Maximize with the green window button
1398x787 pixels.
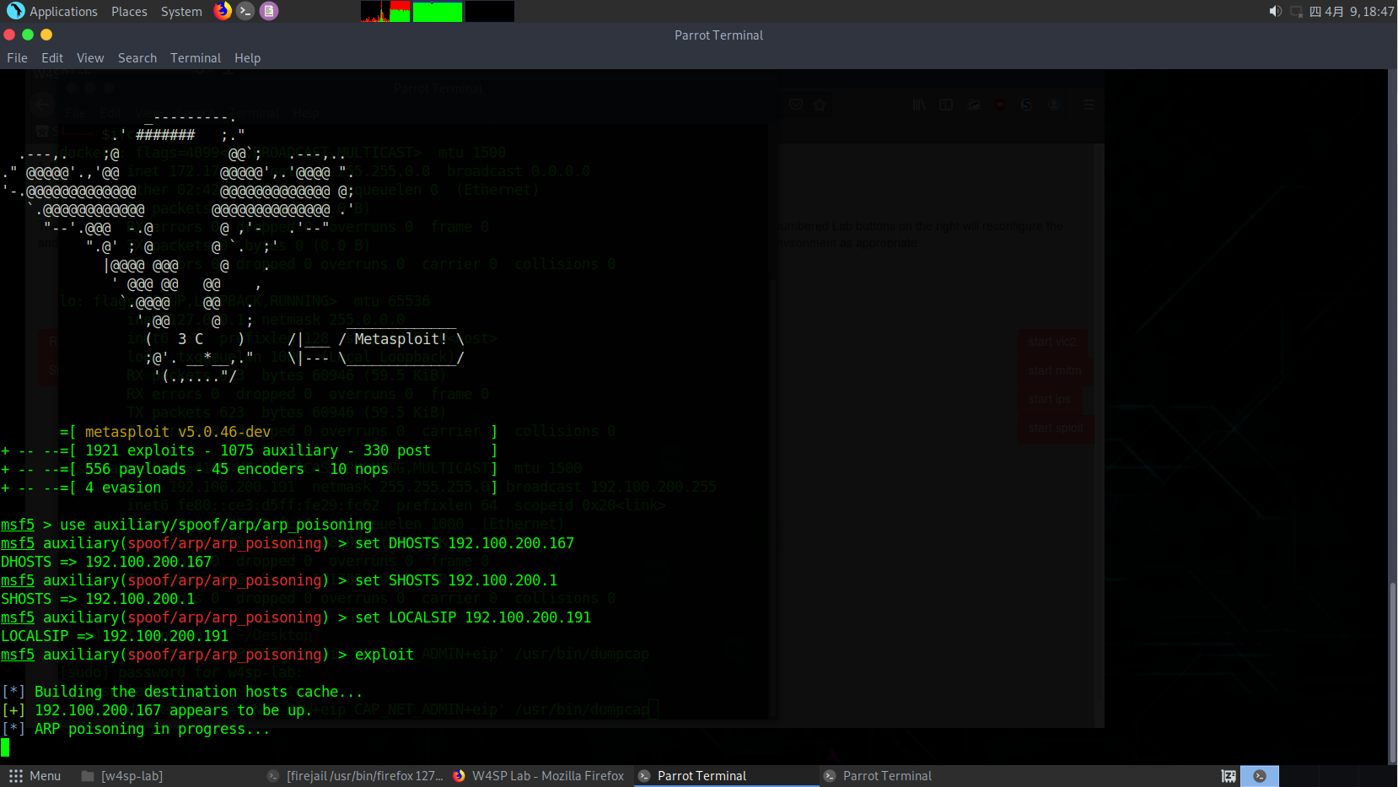click(28, 35)
